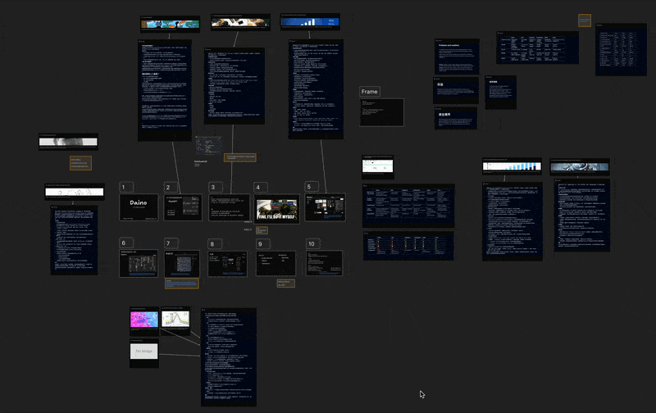Select the frame label numbered 5
The image size is (656, 413).
(x=312, y=187)
